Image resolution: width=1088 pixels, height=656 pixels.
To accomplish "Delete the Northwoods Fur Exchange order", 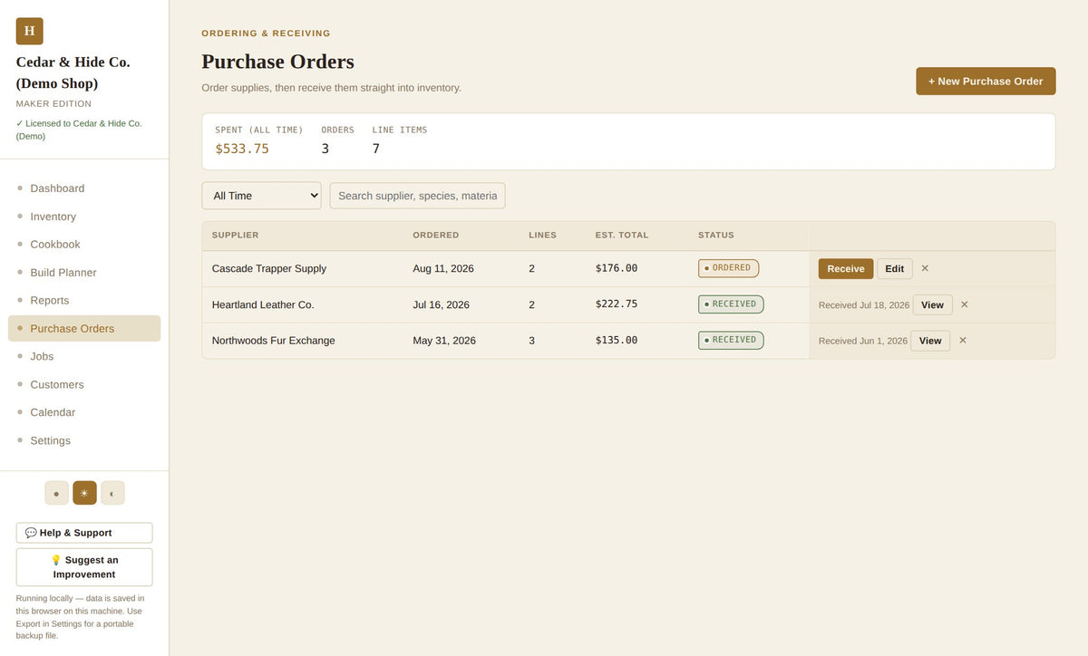I will tap(963, 341).
